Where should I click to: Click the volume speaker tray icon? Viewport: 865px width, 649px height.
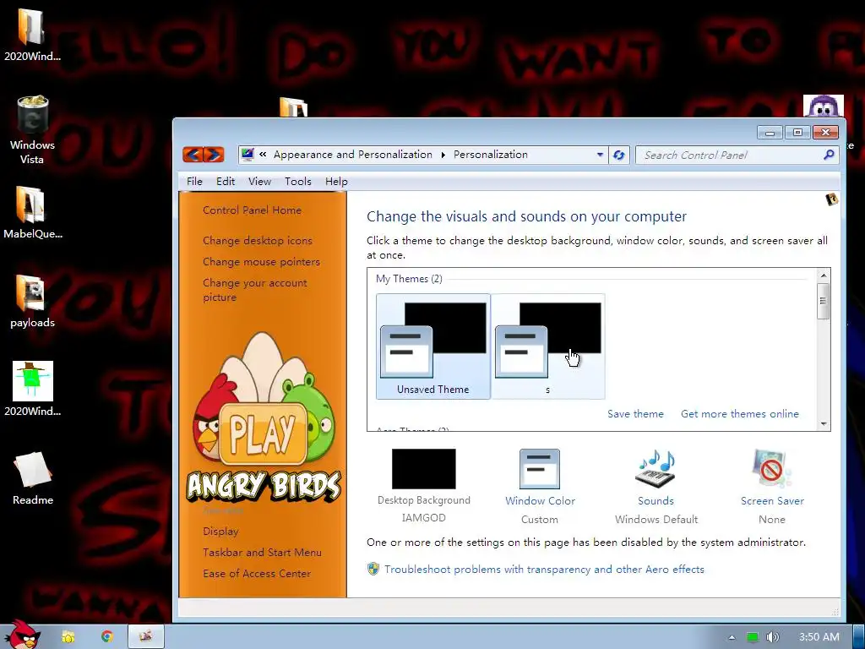tap(773, 637)
